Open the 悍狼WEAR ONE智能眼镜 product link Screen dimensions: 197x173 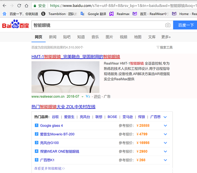coord(59,151)
